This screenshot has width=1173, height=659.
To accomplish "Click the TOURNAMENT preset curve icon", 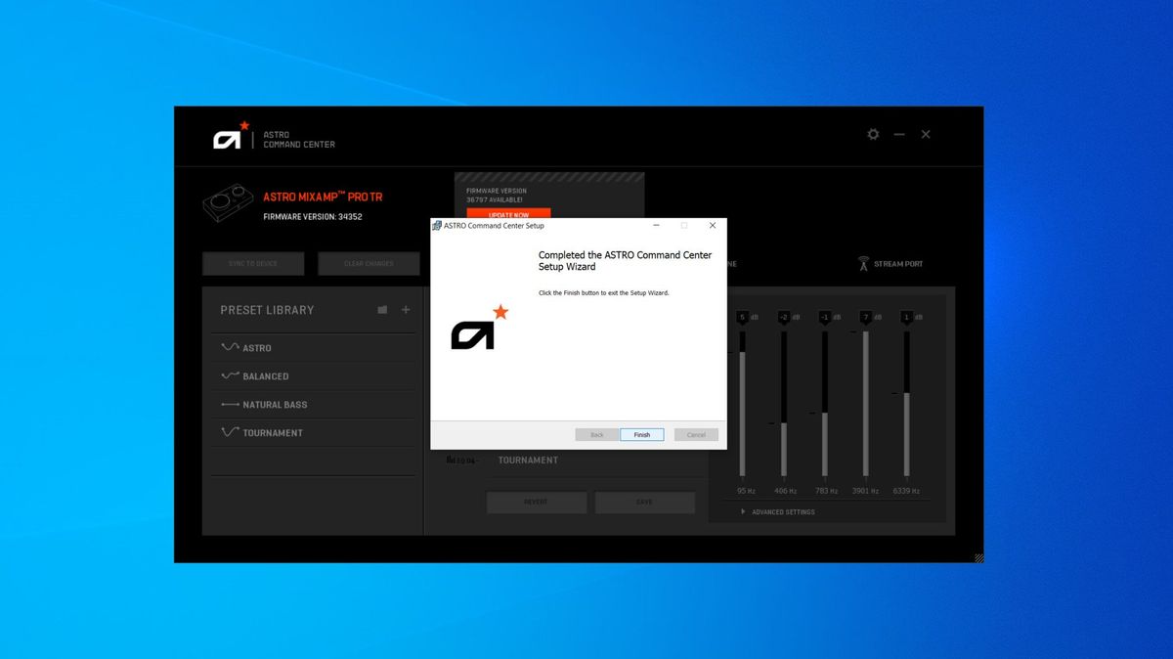I will (230, 432).
